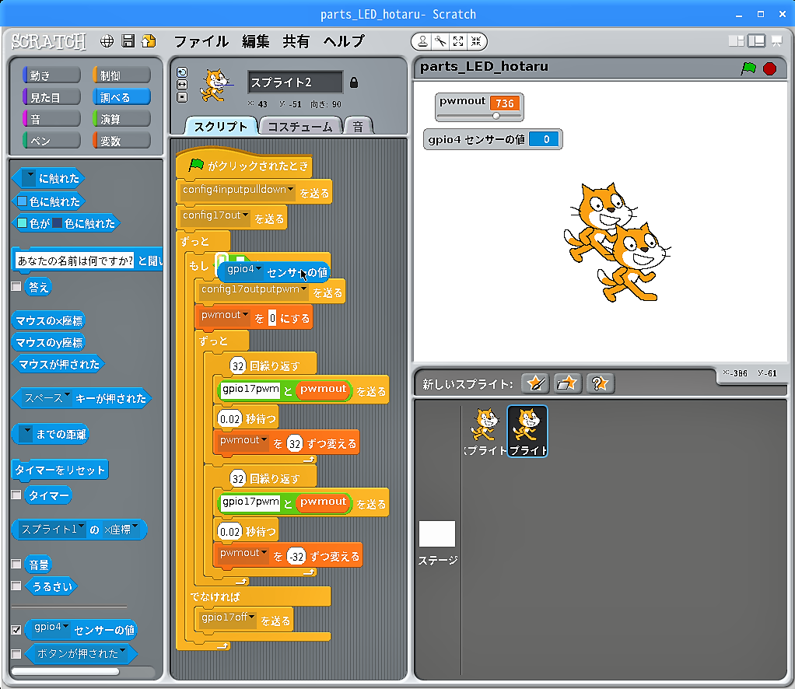
Task: Select the 見た目 block category
Action: tap(51, 97)
